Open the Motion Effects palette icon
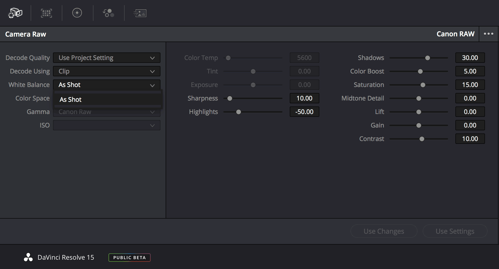499x269 pixels. click(140, 13)
